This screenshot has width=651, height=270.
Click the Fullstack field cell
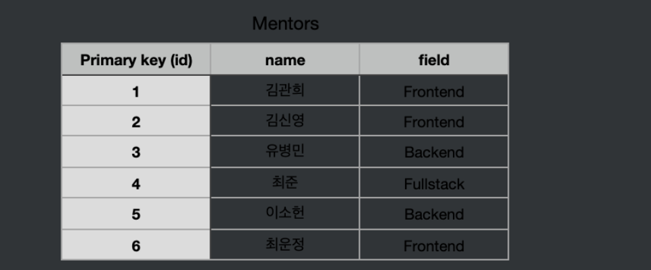(434, 183)
